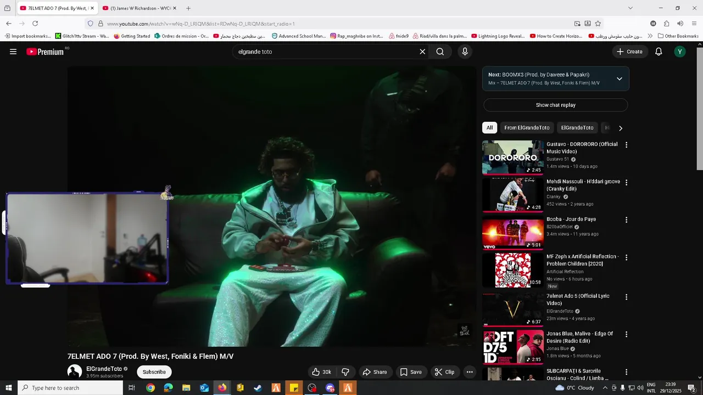Image resolution: width=703 pixels, height=395 pixels.
Task: Subscribe to ElGrandeToto
Action: 154,372
